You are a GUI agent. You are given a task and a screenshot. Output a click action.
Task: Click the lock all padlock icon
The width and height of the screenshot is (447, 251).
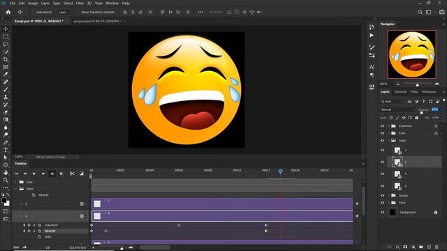[417, 118]
